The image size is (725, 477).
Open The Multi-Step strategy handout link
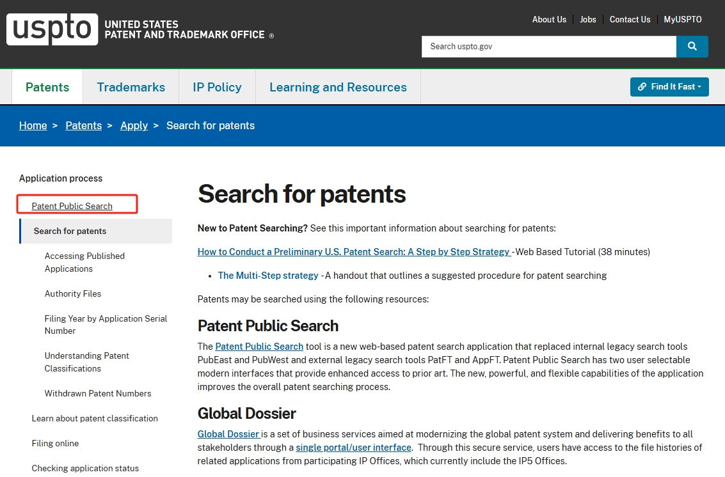tap(268, 276)
